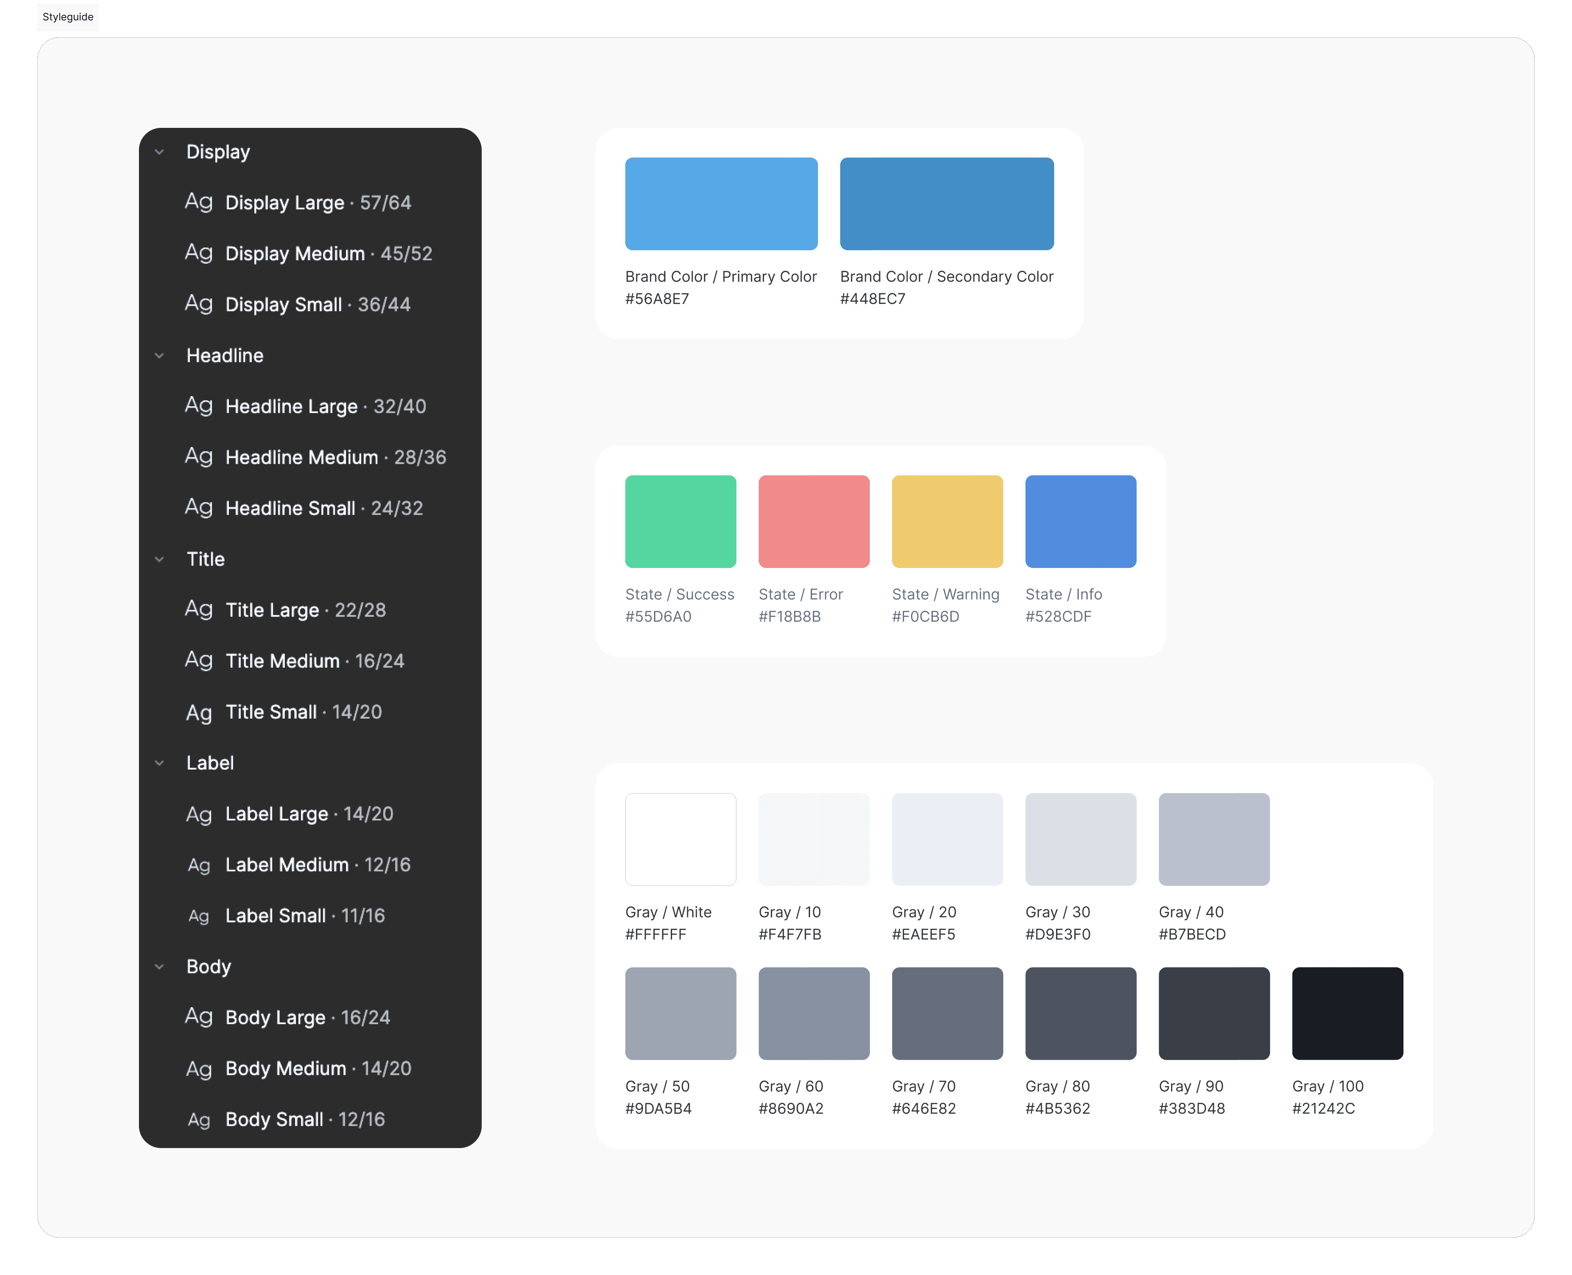
Task: Click the Ag preview icon for Label Medium
Action: tap(198, 865)
